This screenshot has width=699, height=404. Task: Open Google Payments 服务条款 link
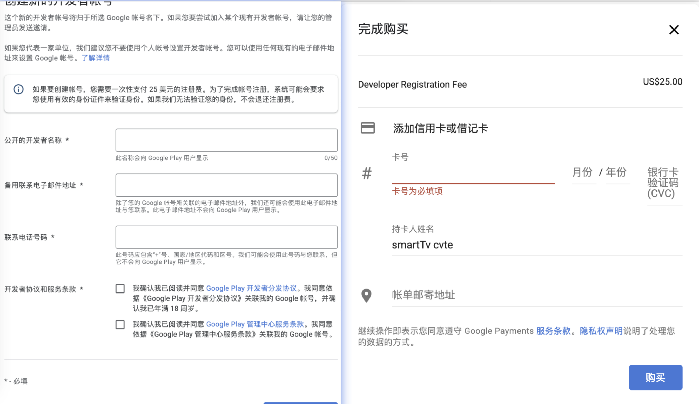[x=553, y=331]
